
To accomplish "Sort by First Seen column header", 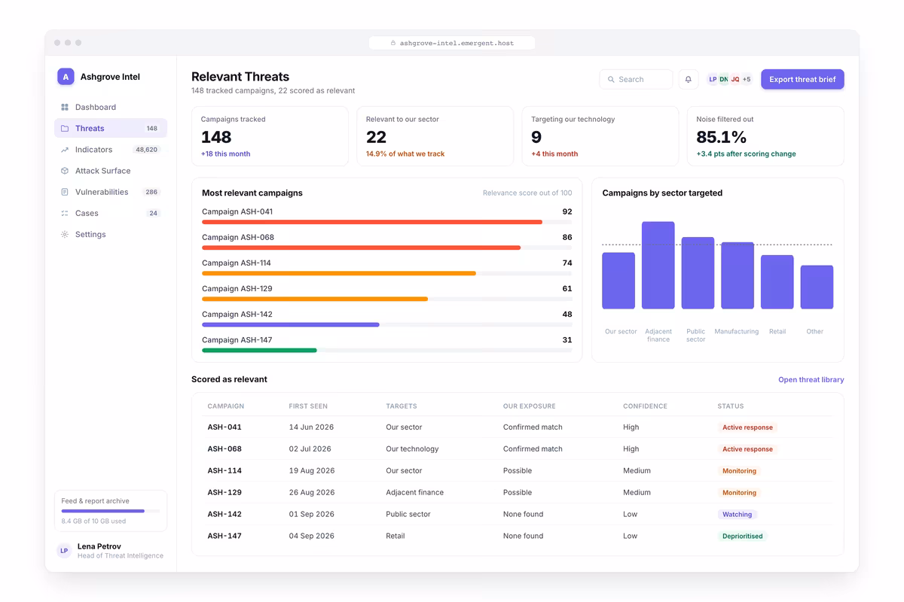I will coord(308,406).
